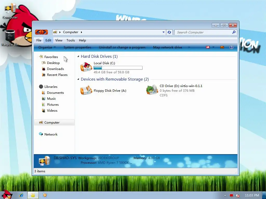This screenshot has height=199, width=266.
Task: Click computer icon in the details pane
Action: pos(44,161)
